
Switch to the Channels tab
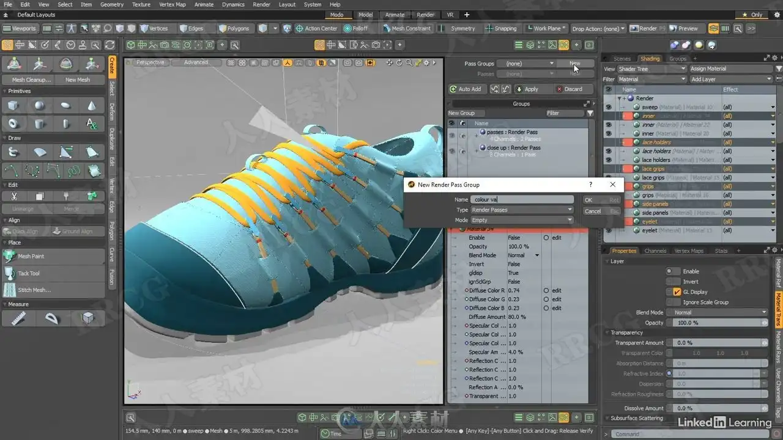(655, 251)
